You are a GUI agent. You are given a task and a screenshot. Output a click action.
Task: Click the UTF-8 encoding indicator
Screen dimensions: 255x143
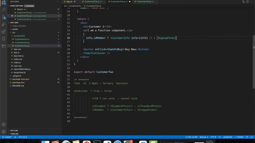[213, 137]
